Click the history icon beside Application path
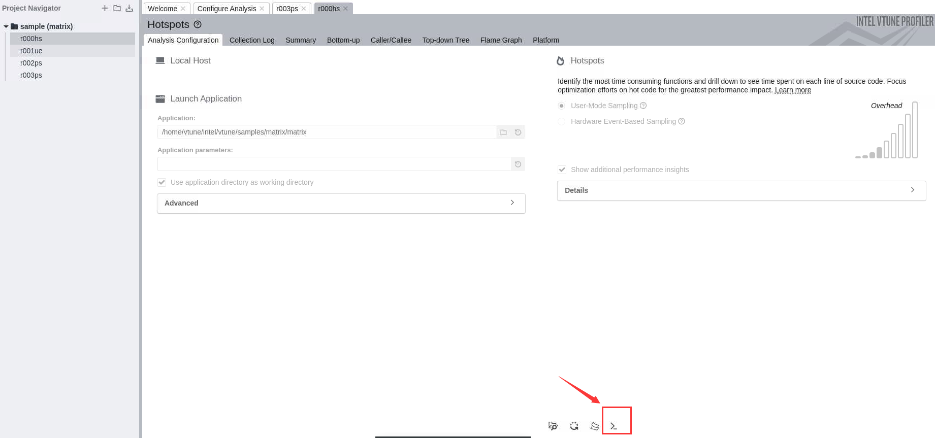 point(518,132)
